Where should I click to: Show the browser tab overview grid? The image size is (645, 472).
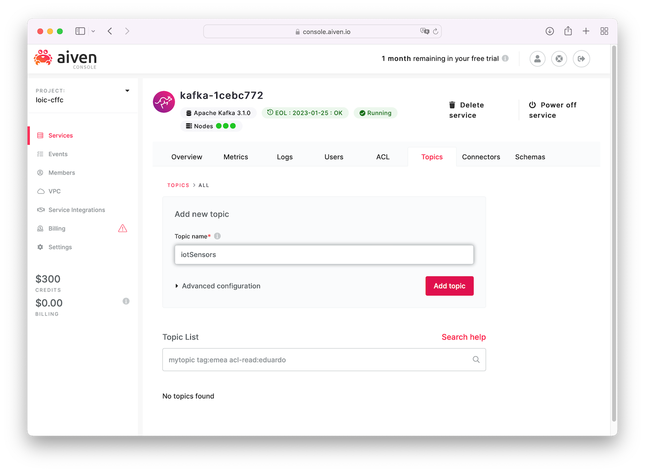(604, 31)
